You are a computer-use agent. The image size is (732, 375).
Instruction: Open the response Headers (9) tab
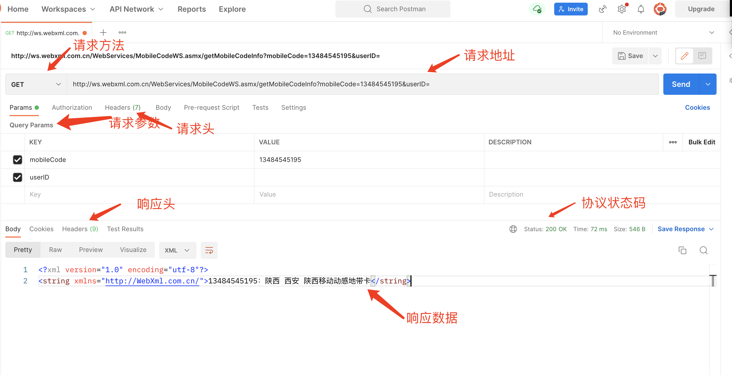click(80, 229)
